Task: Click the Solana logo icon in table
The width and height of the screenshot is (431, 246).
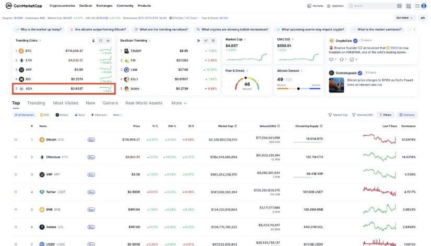Action: coord(42,227)
